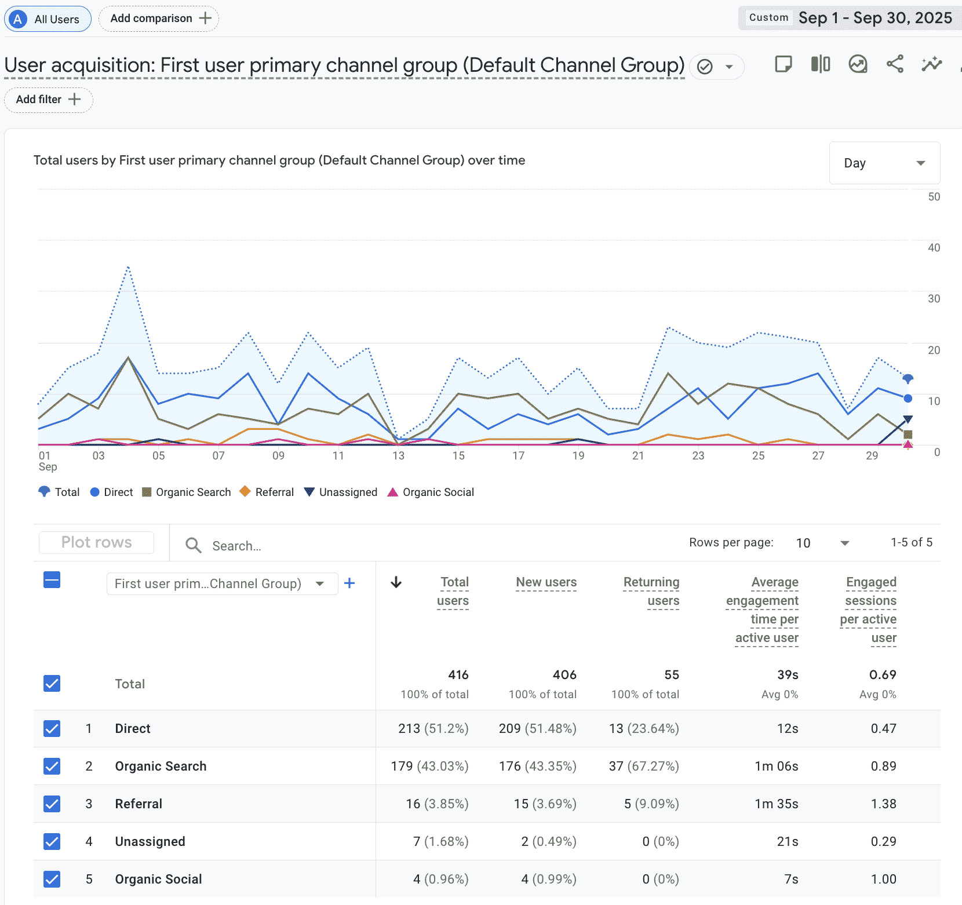Open the Day granularity dropdown

coord(884,163)
